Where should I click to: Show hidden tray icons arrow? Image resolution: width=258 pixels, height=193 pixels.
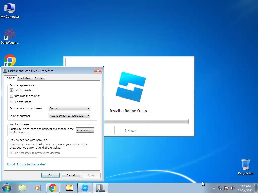(x=214, y=188)
